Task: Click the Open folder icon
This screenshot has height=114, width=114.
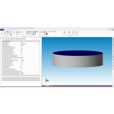Action: click(5, 33)
